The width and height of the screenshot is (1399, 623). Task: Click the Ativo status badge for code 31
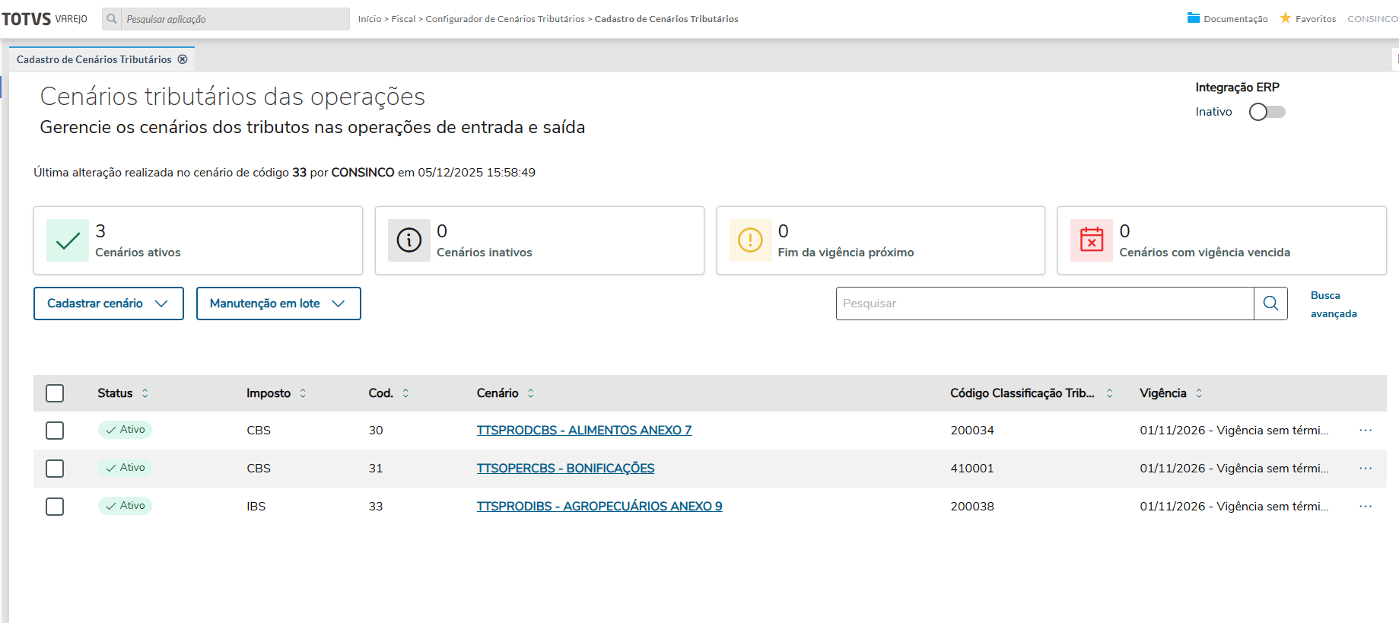(x=125, y=468)
